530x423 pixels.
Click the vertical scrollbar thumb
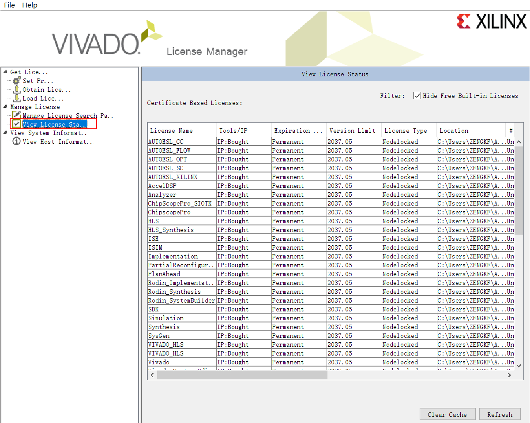coord(519,191)
